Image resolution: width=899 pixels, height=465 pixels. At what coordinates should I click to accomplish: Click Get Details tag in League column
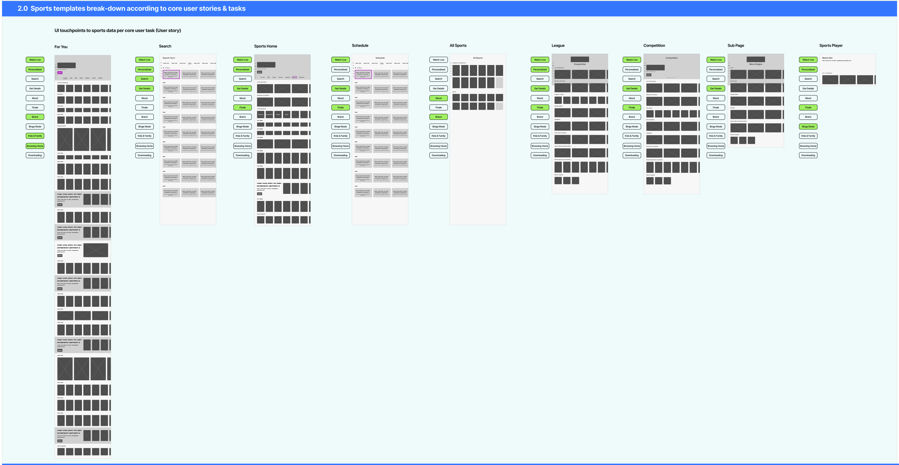(x=540, y=89)
